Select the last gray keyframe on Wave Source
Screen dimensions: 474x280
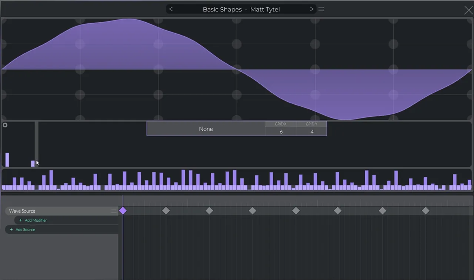click(x=426, y=211)
